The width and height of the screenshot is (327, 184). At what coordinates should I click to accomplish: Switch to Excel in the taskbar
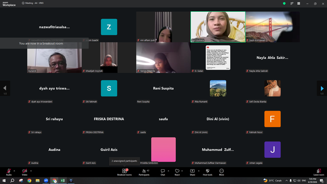(62, 180)
